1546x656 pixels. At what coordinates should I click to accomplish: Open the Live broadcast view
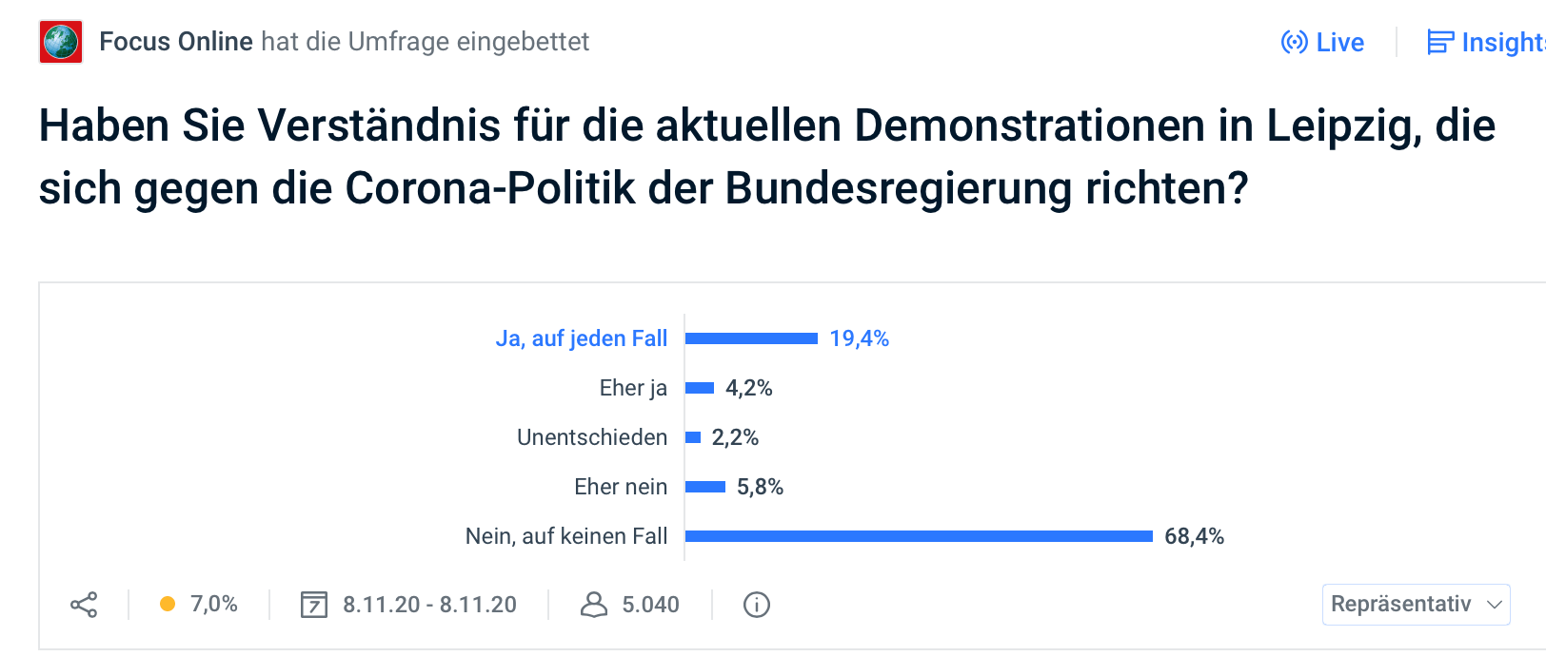(x=1323, y=43)
